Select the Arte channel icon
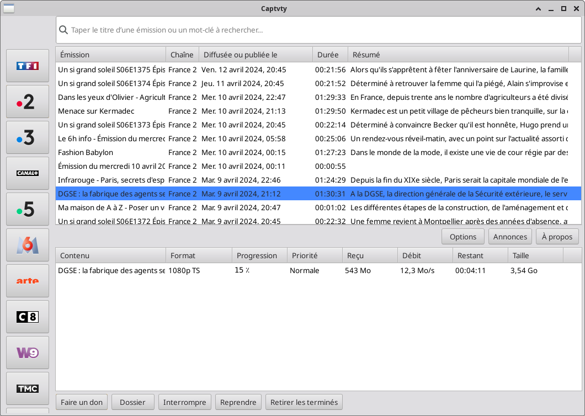 point(28,281)
